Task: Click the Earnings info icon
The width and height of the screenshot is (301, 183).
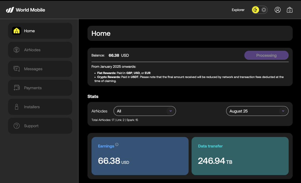Action: [x=117, y=144]
